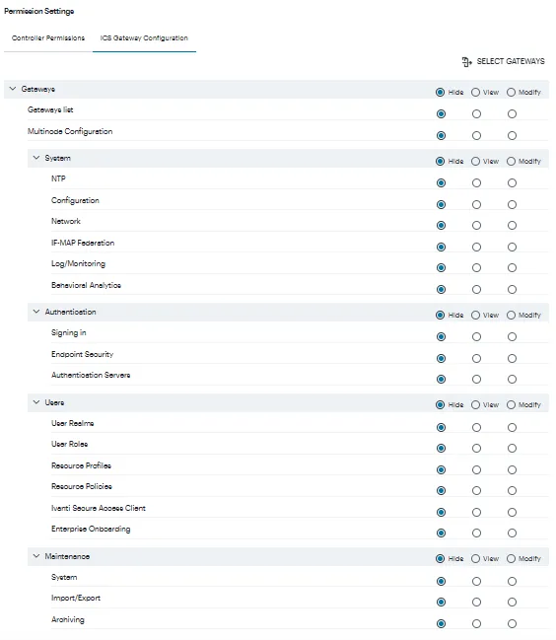556x640 pixels.
Task: Set User Realms to Modify
Action: coord(512,427)
